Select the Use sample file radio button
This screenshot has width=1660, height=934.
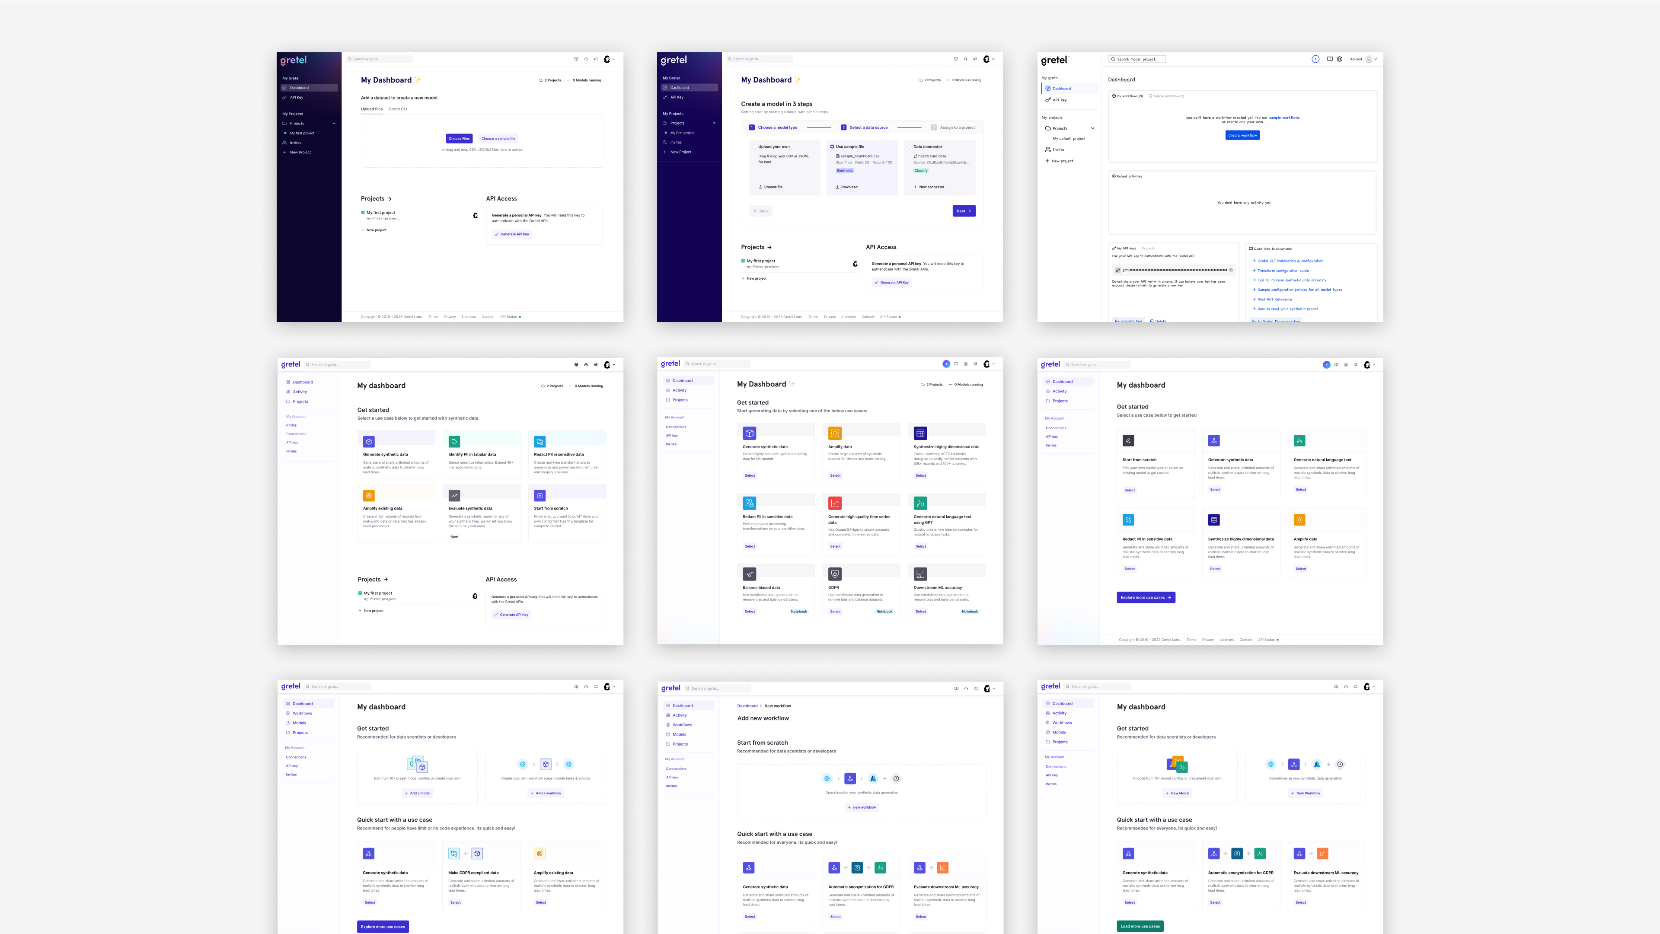pyautogui.click(x=832, y=147)
